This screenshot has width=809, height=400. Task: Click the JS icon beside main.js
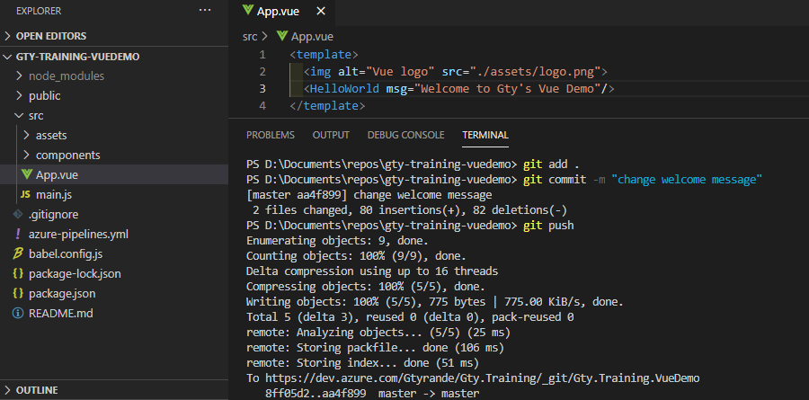click(x=25, y=194)
